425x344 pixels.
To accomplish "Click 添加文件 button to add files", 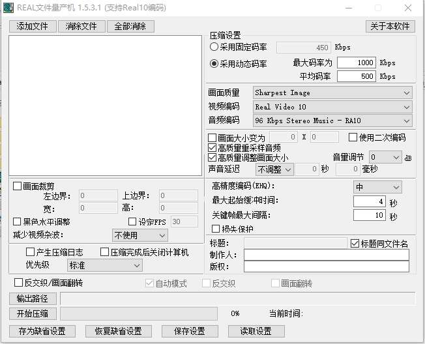I will click(33, 26).
